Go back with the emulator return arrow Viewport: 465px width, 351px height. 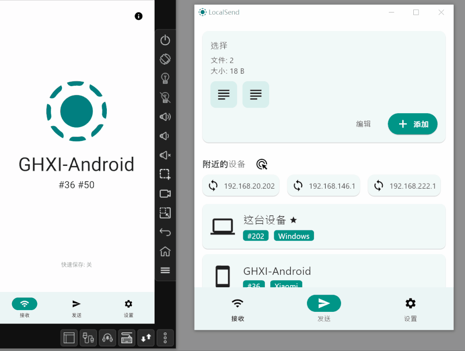click(x=165, y=232)
